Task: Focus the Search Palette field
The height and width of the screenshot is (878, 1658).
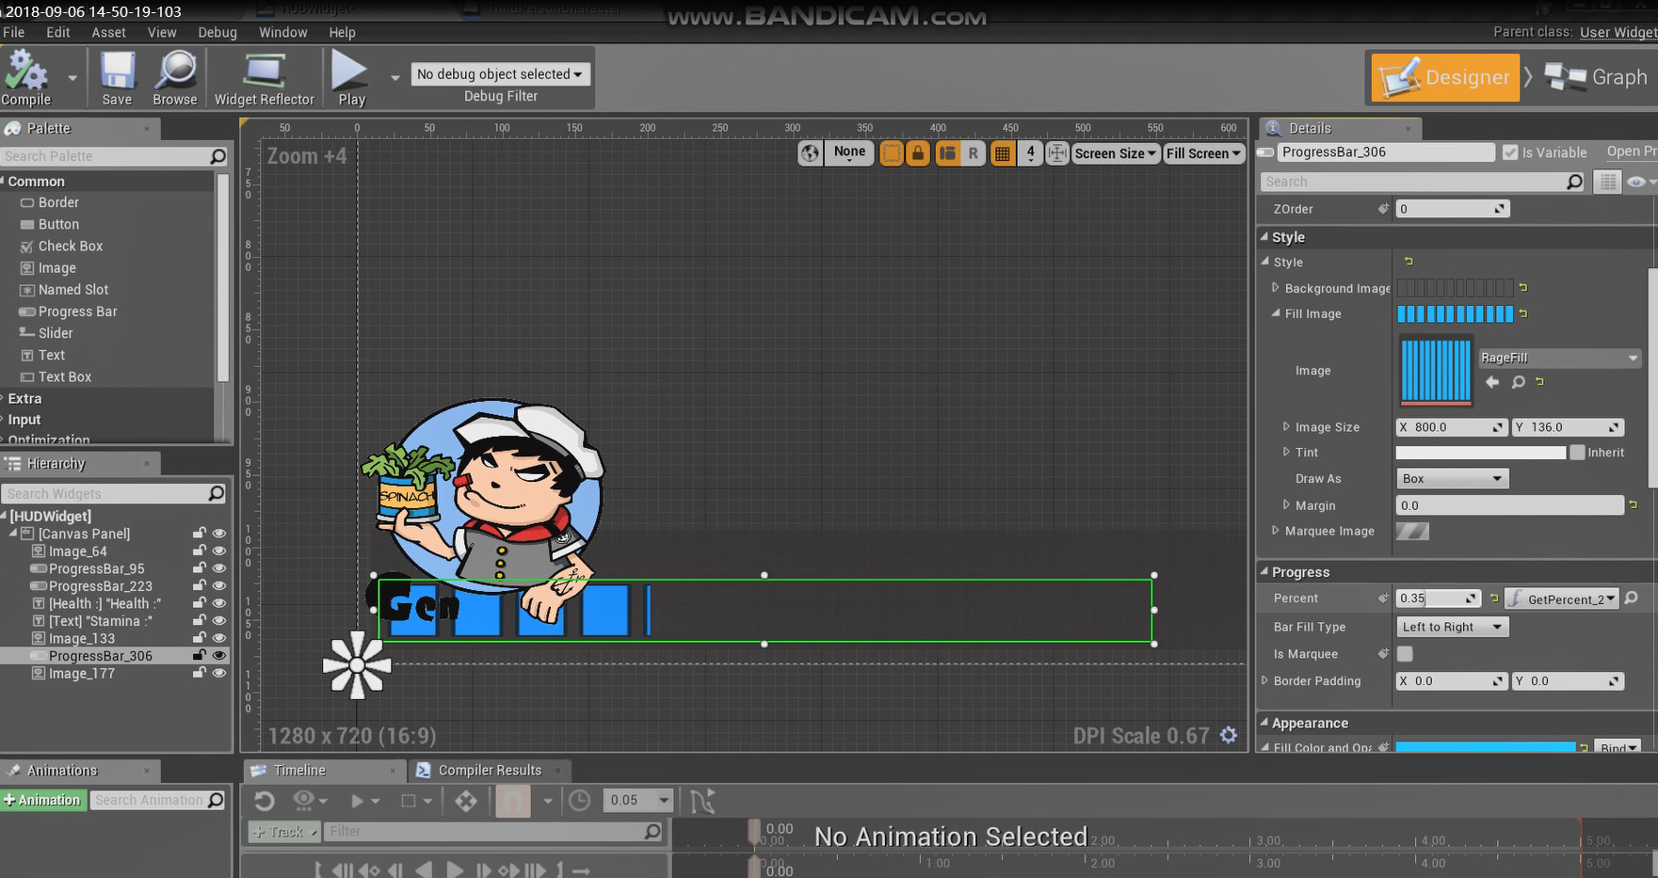Action: coord(113,156)
